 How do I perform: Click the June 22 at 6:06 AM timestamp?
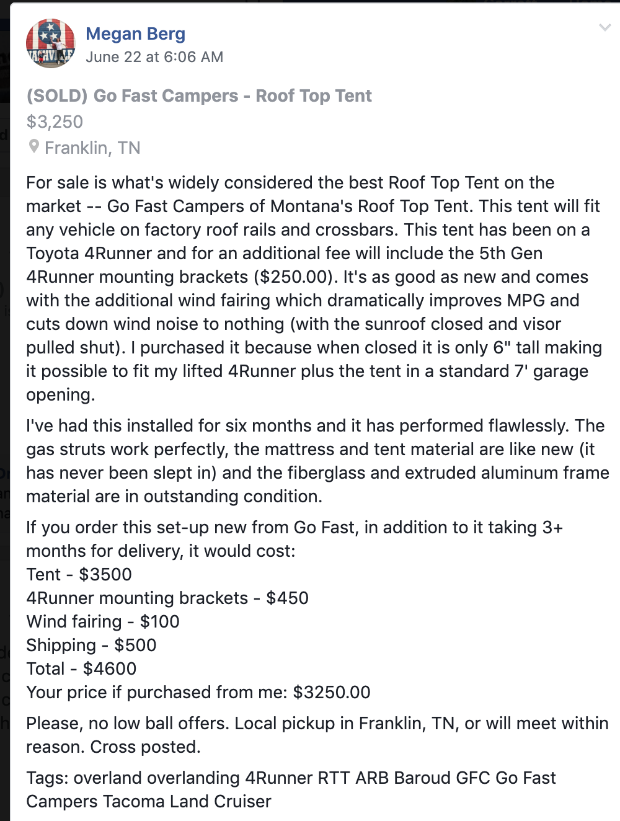154,57
